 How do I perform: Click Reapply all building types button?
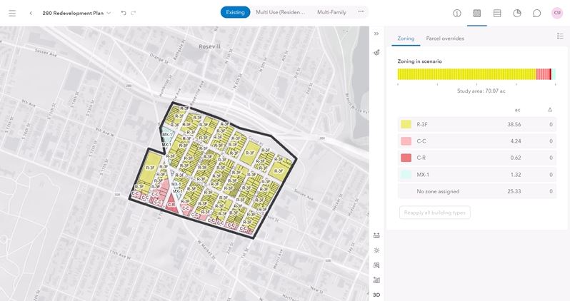(434, 213)
